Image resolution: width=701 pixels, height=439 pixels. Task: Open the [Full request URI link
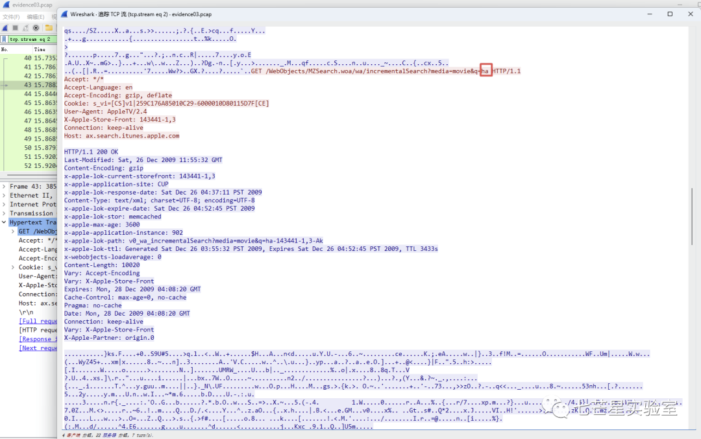[38, 320]
